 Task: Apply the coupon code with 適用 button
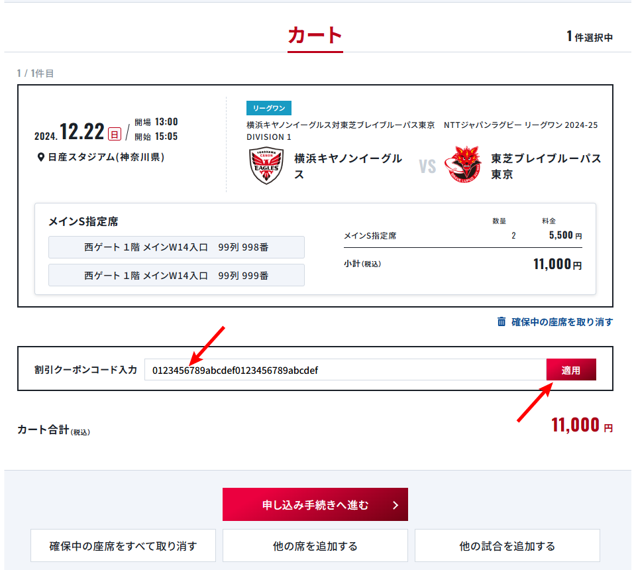(x=571, y=370)
